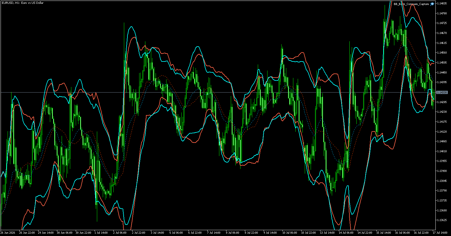Click the 1.13735 price scale label
451x236 pixels.
coord(442,201)
